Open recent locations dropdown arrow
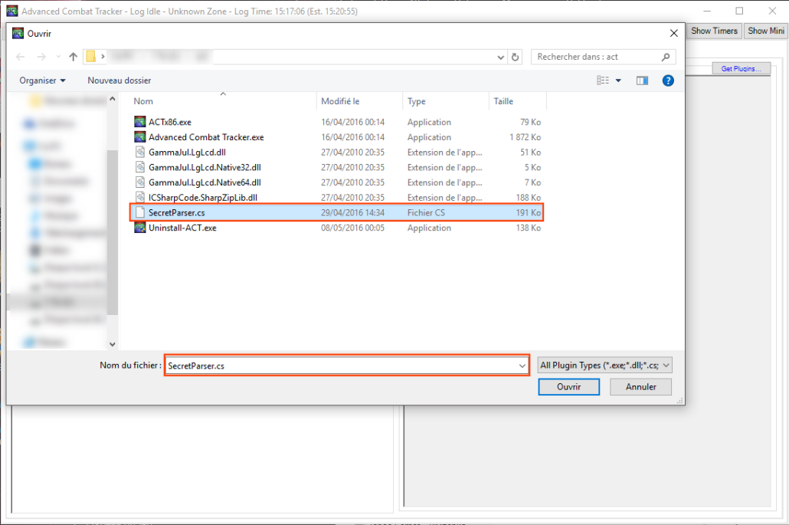789x525 pixels. coord(58,57)
